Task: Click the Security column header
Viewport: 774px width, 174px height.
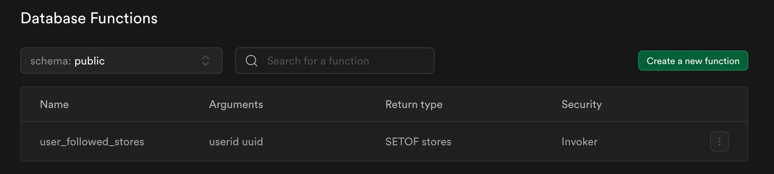Action: (581, 104)
